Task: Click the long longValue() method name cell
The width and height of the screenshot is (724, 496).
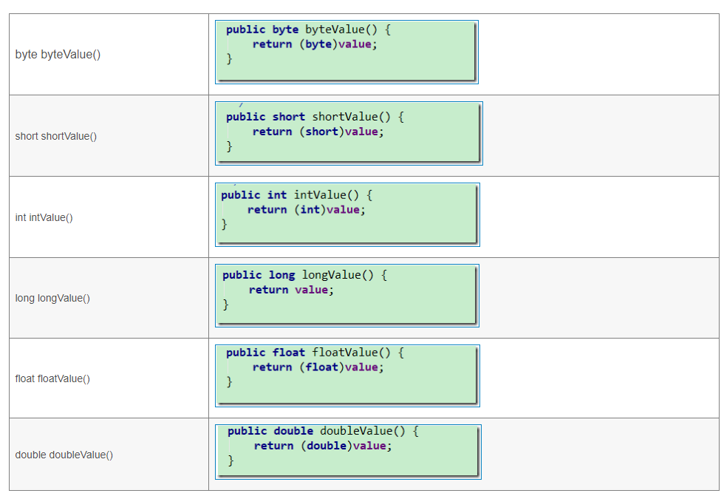Action: (x=52, y=298)
